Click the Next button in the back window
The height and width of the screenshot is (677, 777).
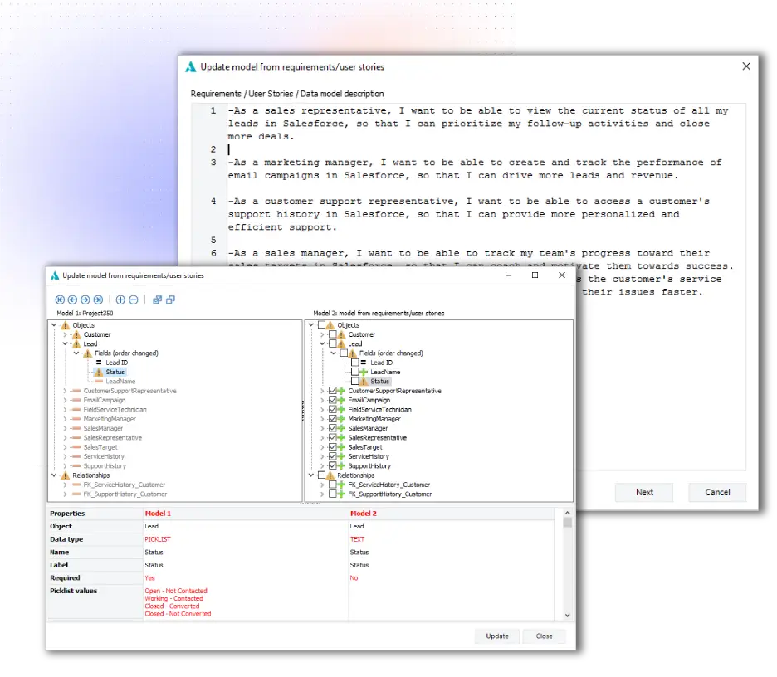[x=644, y=492]
